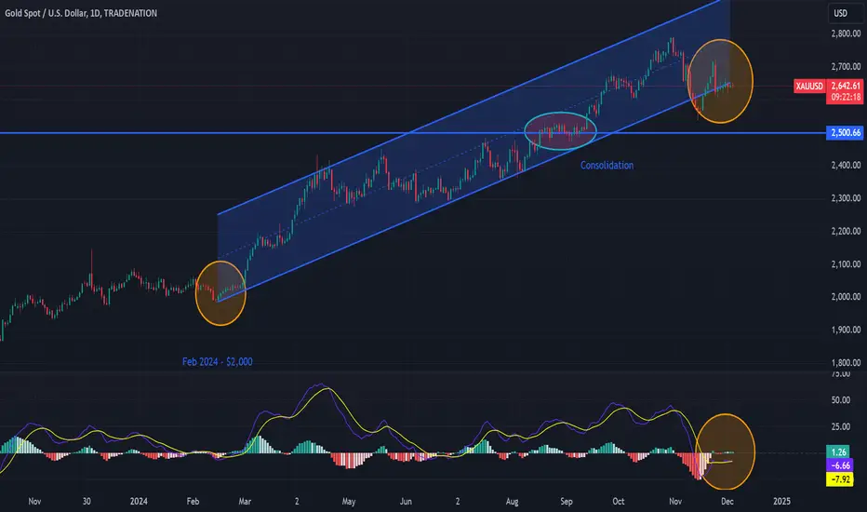
Task: Click the 2,700.00 price axis label
Action: point(846,66)
